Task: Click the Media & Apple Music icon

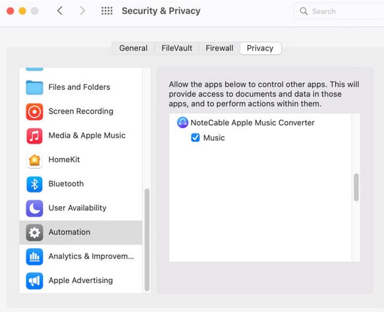Action: [x=34, y=136]
